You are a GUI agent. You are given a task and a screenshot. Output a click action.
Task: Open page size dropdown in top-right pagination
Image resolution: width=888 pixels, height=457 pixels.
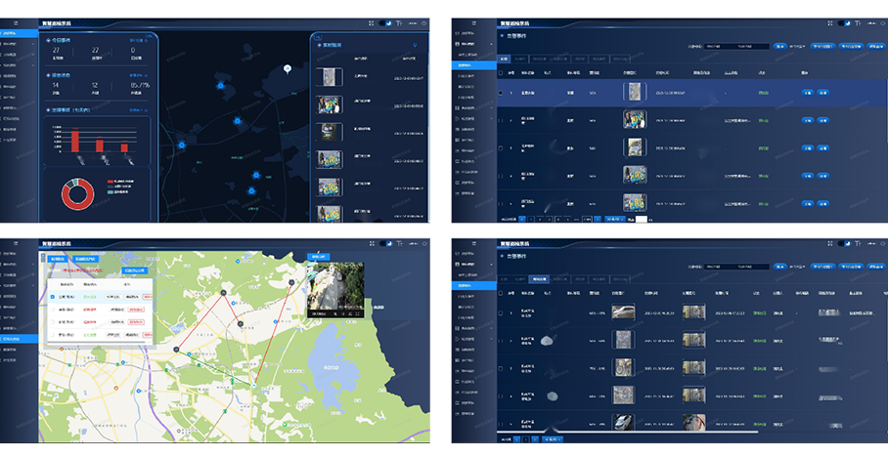coord(616,220)
